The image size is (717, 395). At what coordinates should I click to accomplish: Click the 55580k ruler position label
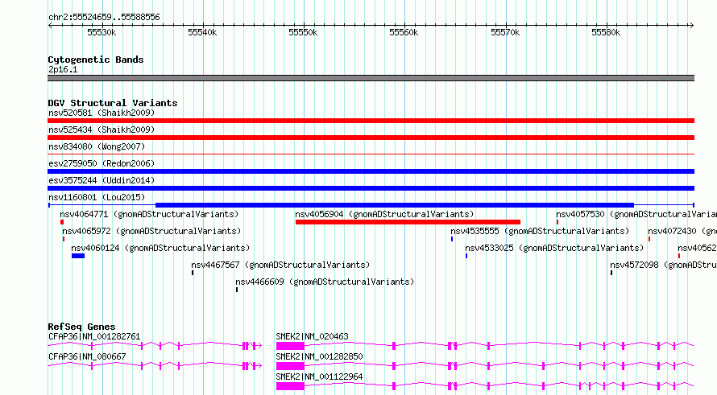click(606, 32)
